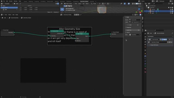Unlink the Geometry Nodes node tree
Screen dimensions: 174x98
(79, 15)
